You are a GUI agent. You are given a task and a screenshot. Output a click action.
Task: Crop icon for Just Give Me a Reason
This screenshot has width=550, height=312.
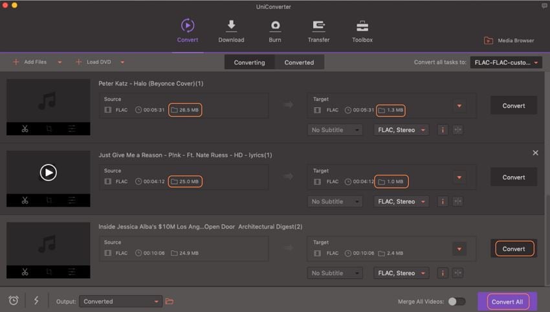tap(49, 201)
